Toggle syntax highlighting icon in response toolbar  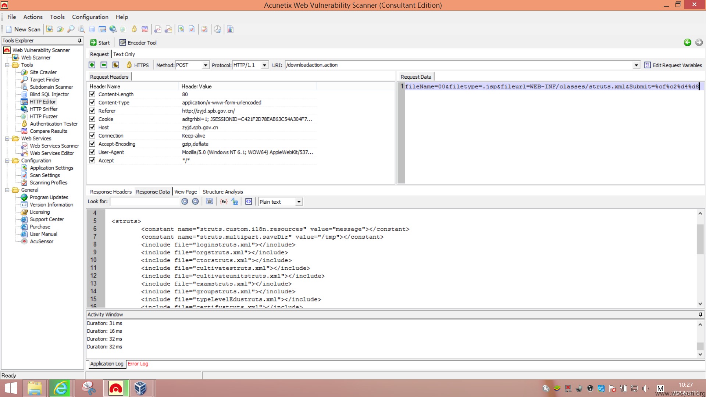tap(249, 201)
